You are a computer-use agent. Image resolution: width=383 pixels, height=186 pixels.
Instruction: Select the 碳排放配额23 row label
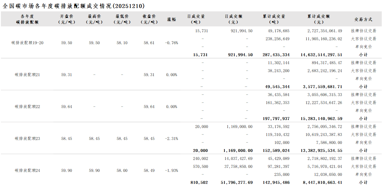[x=27, y=138]
